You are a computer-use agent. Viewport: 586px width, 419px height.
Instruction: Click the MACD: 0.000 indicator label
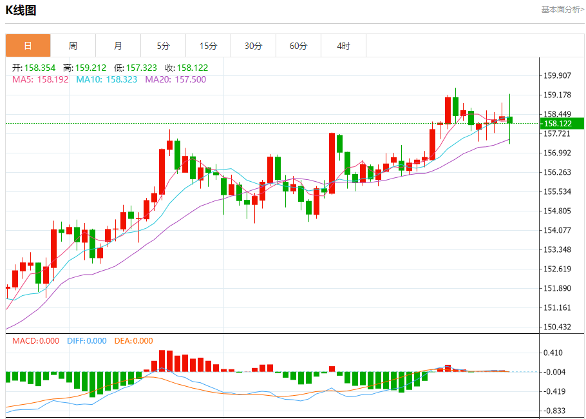point(35,341)
